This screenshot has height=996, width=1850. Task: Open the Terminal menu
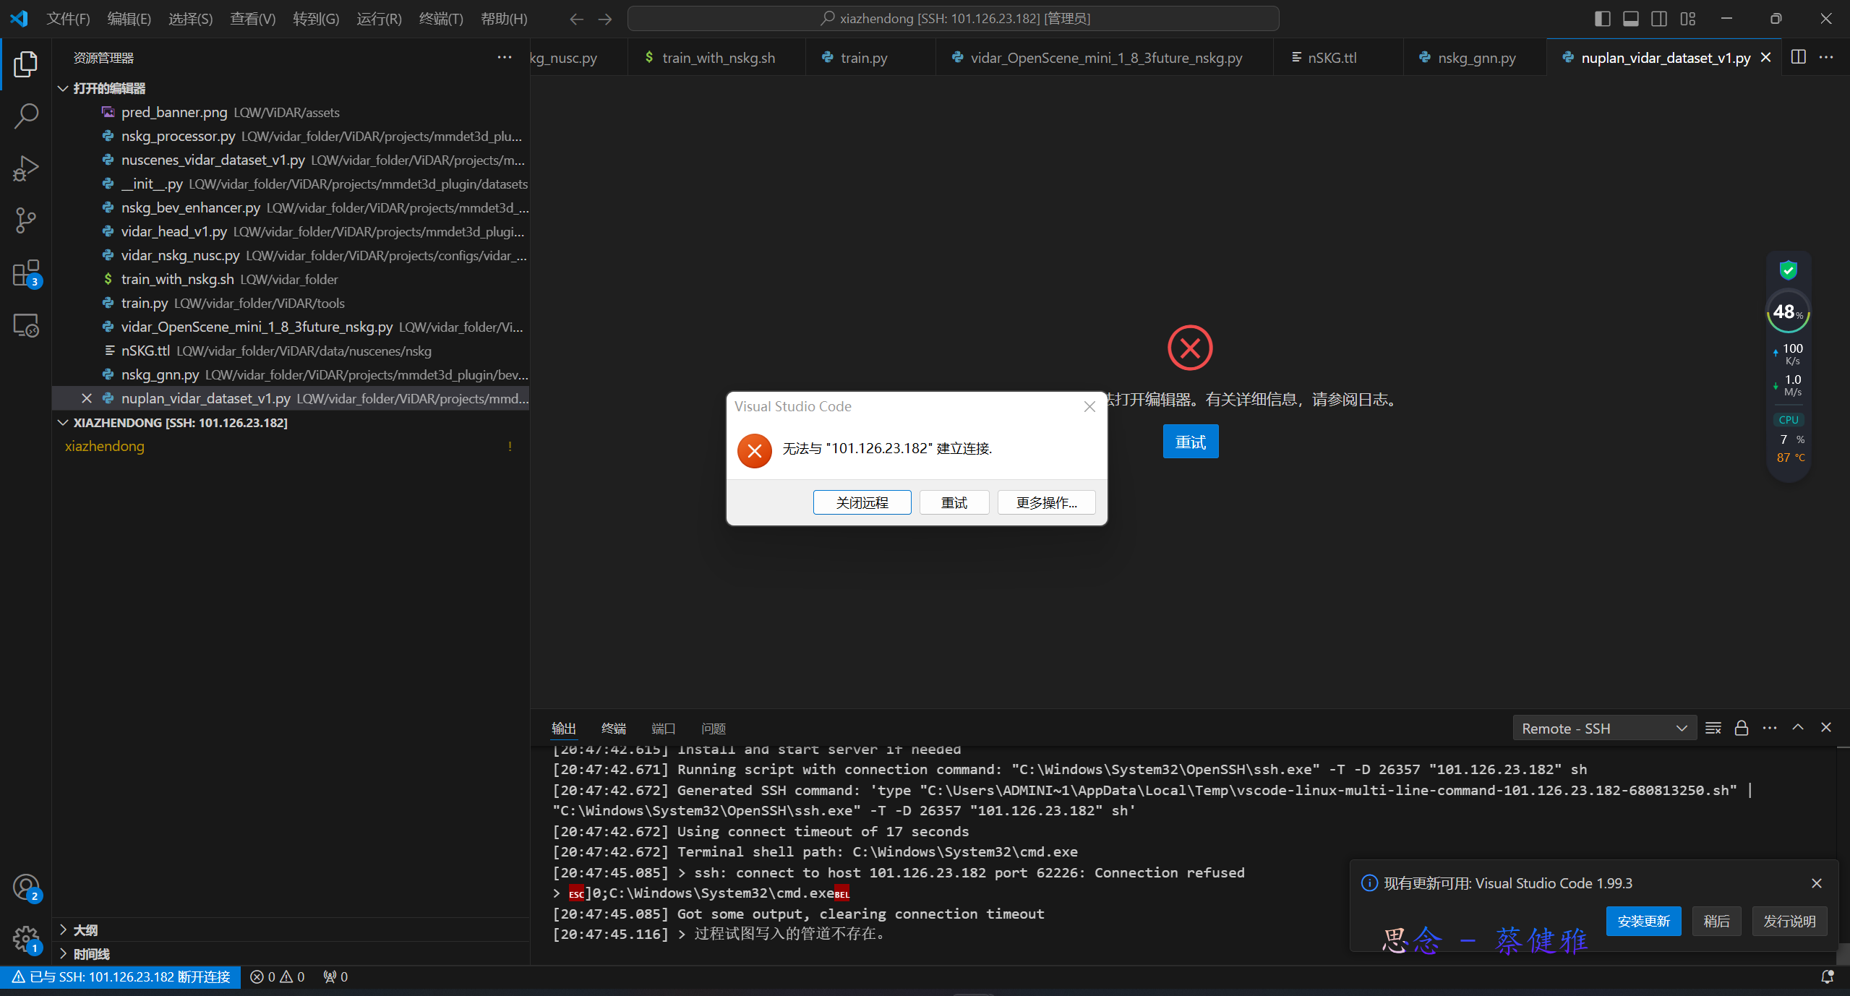(441, 19)
